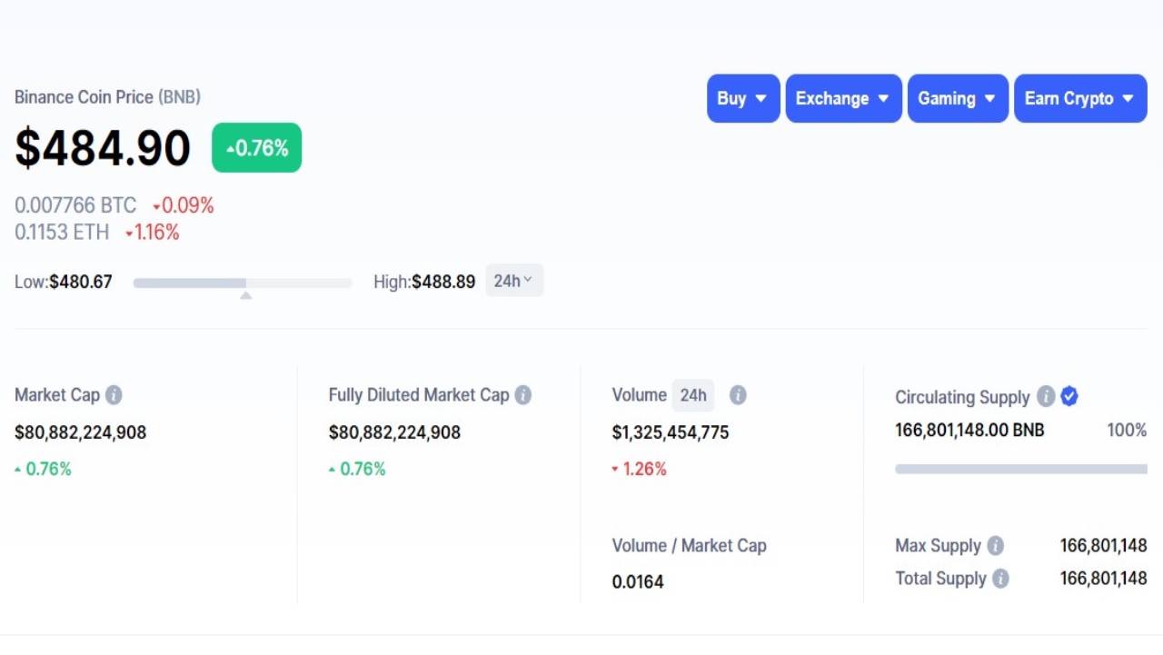This screenshot has height=655, width=1163.
Task: Click the Market Cap info icon
Action: [x=114, y=395]
